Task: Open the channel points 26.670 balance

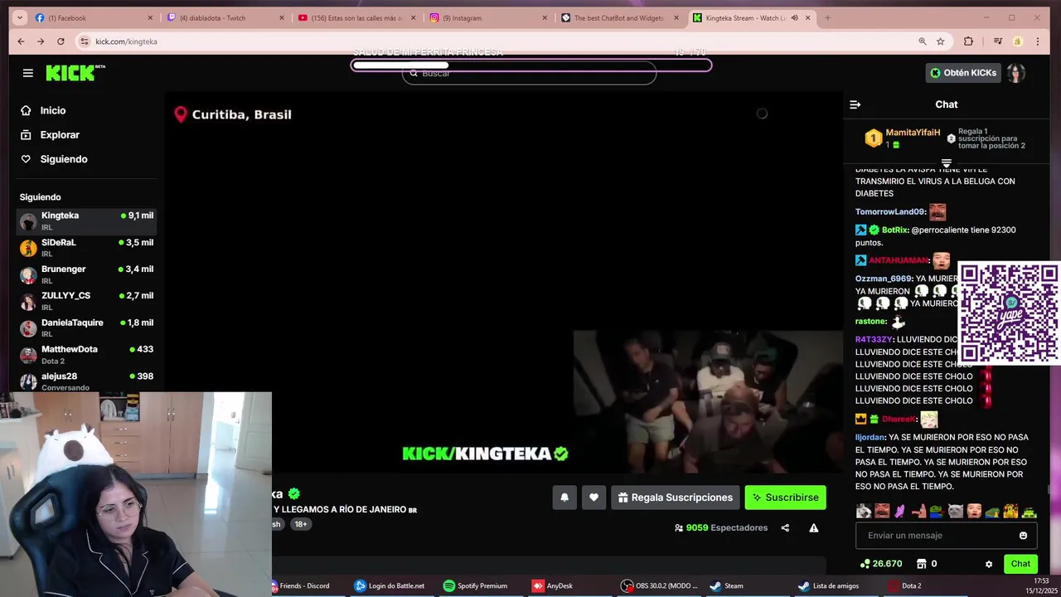Action: click(880, 564)
